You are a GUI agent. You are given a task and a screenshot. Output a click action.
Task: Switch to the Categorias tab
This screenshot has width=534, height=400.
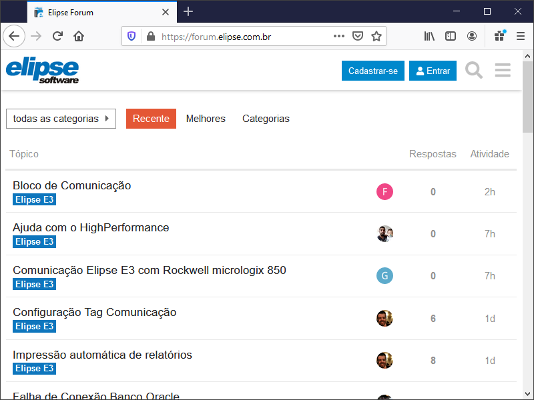266,119
